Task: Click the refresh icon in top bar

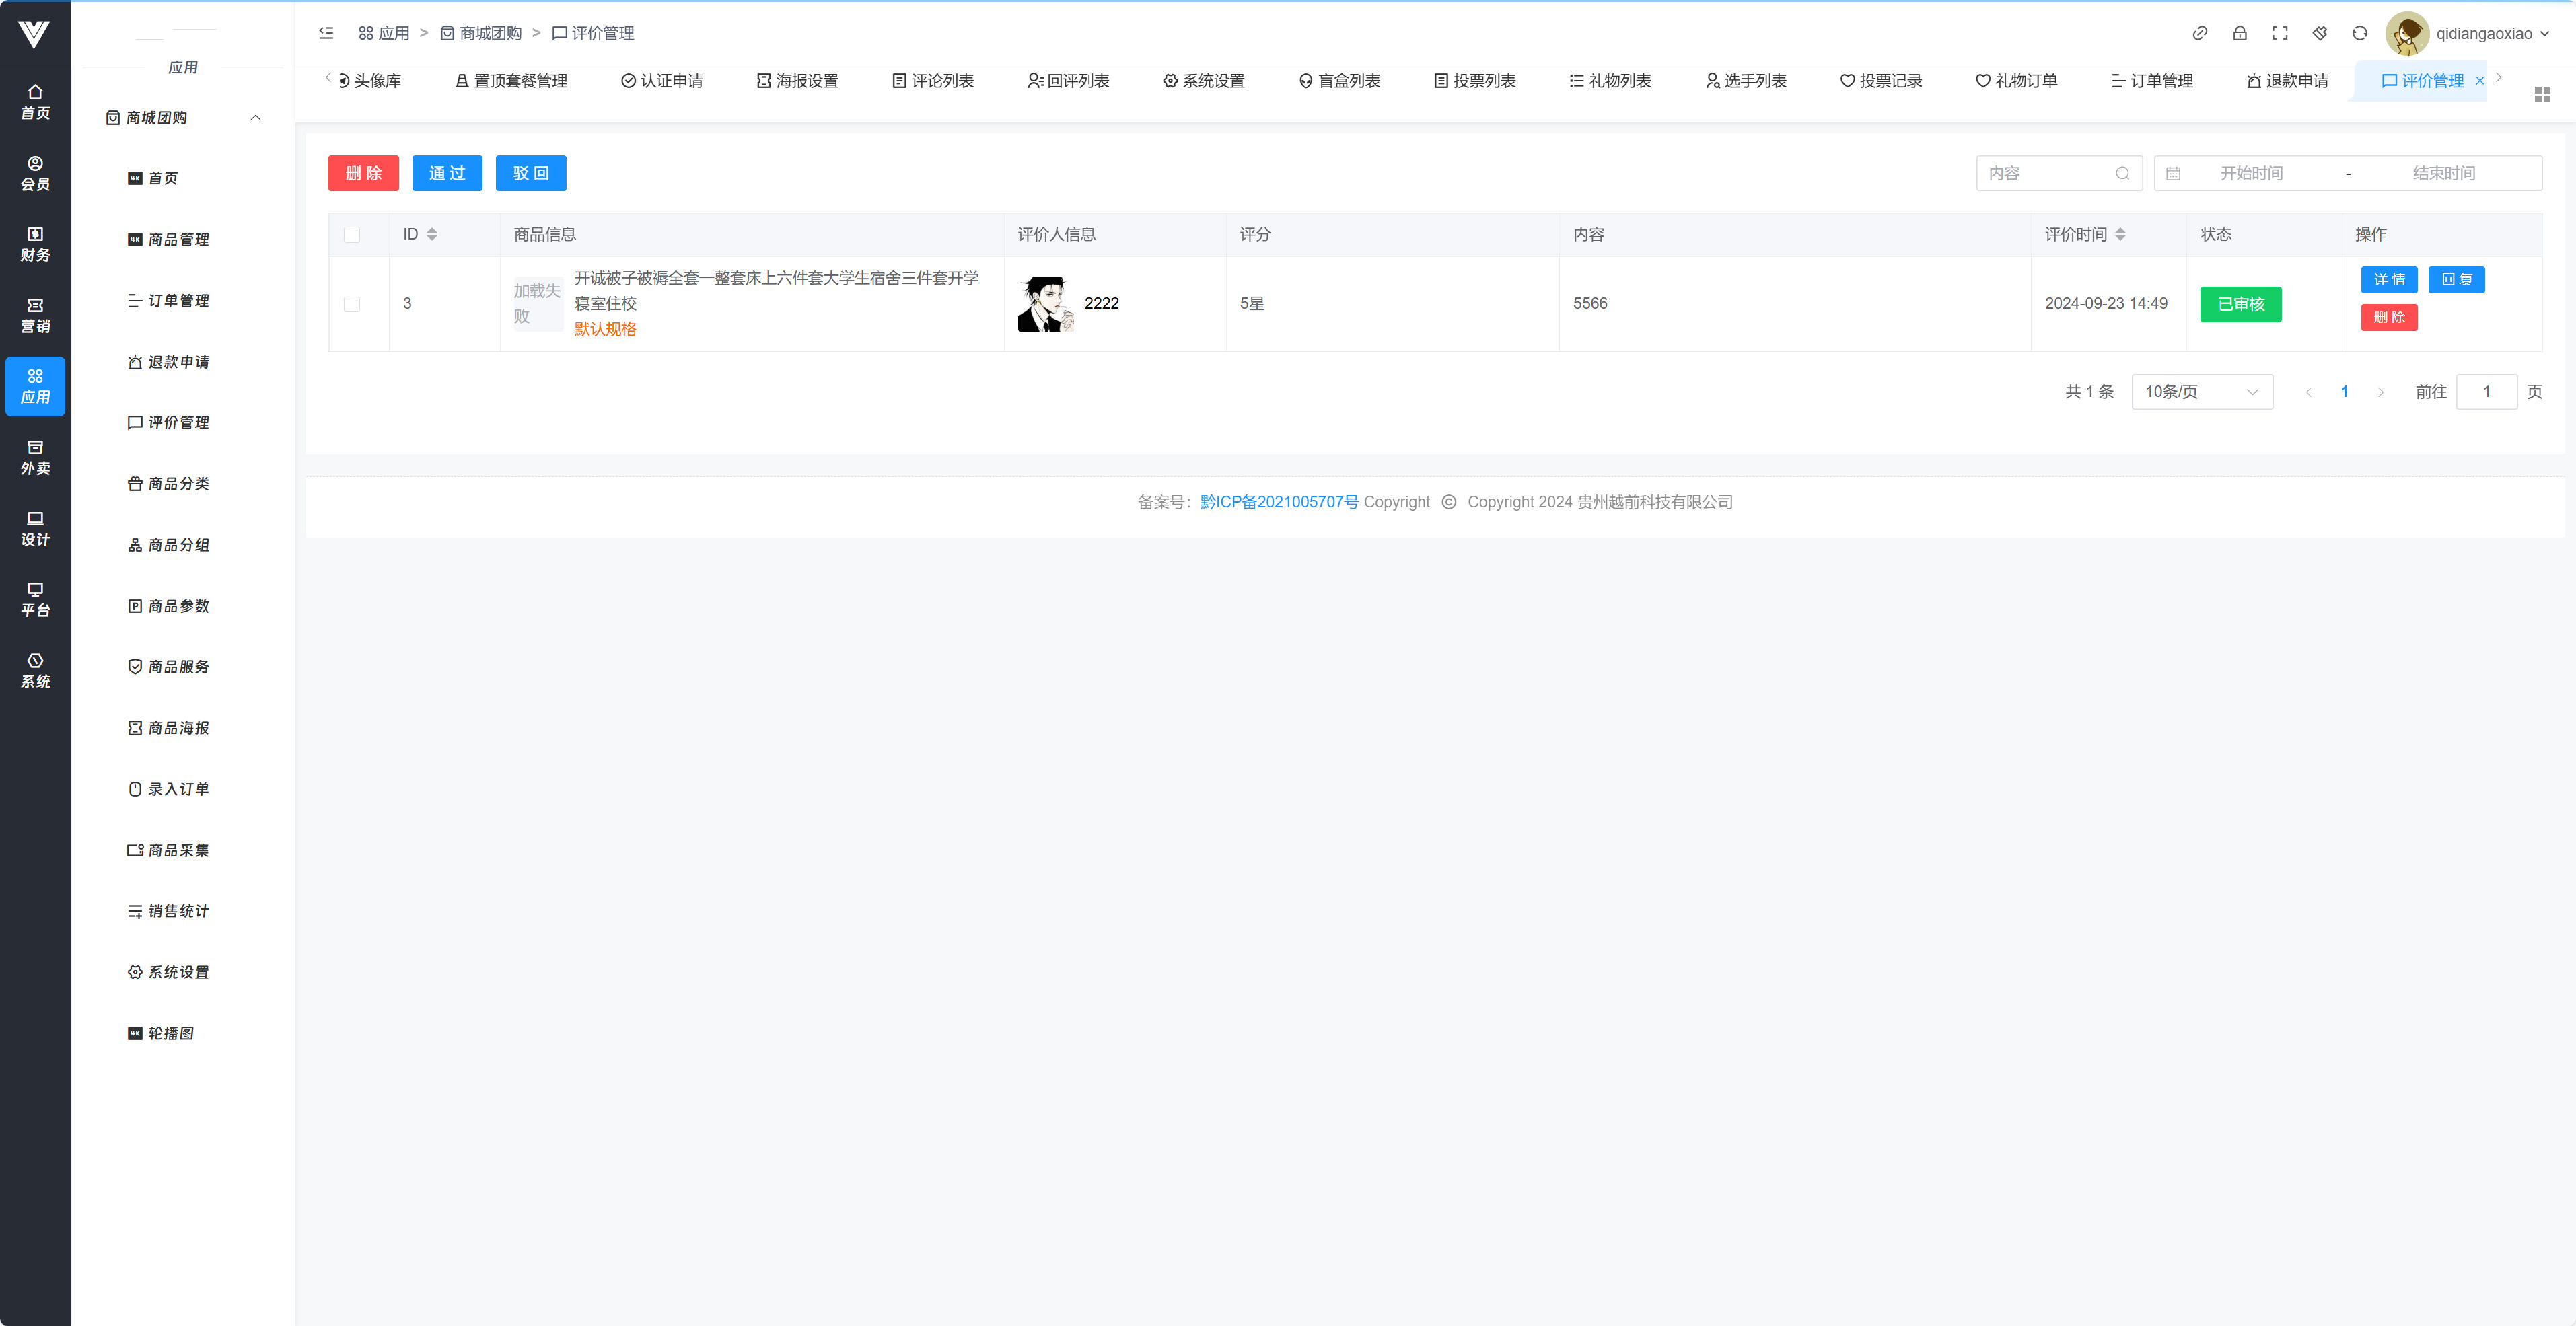Action: coord(2359,33)
